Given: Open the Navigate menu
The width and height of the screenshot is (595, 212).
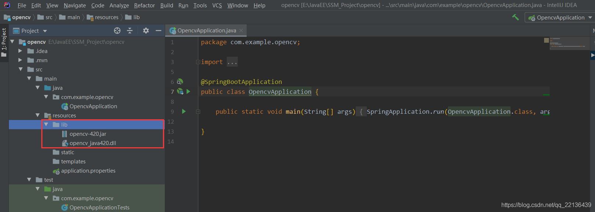Looking at the screenshot, I should (x=75, y=5).
